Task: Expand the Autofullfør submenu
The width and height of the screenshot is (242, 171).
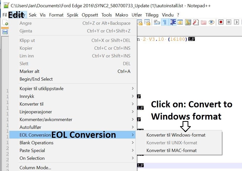Action: [x=73, y=127]
